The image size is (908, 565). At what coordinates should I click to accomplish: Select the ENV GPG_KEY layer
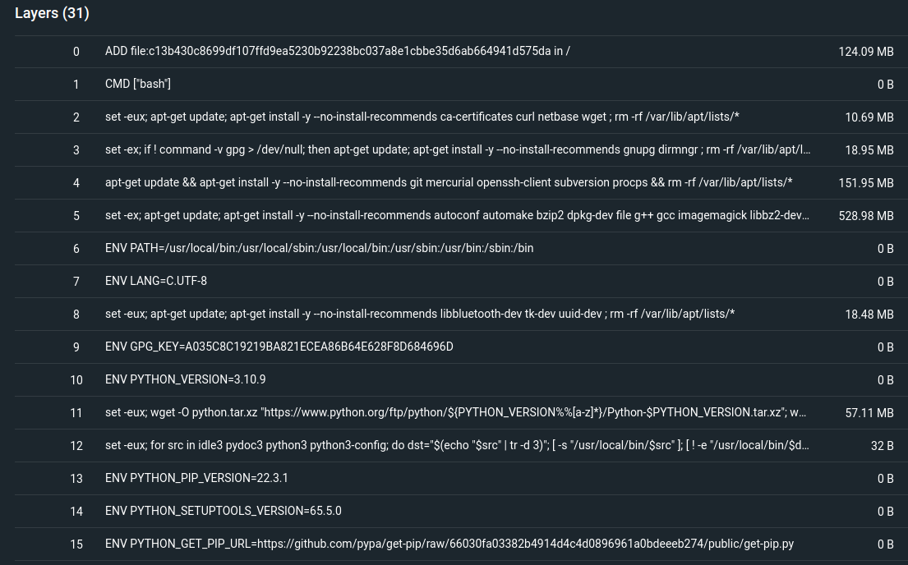point(279,347)
